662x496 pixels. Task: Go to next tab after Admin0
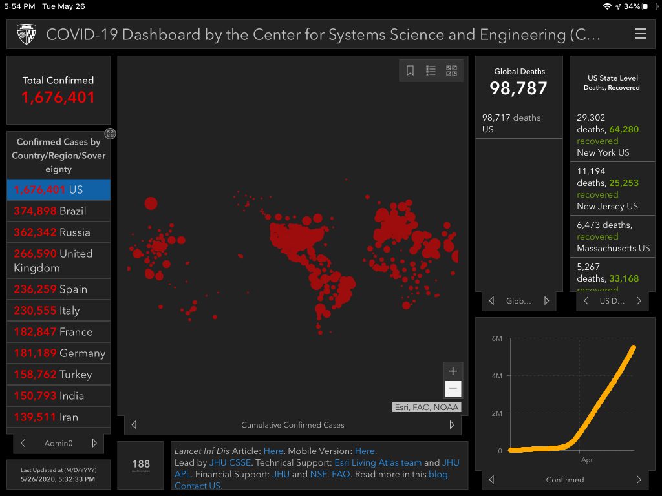pos(94,443)
